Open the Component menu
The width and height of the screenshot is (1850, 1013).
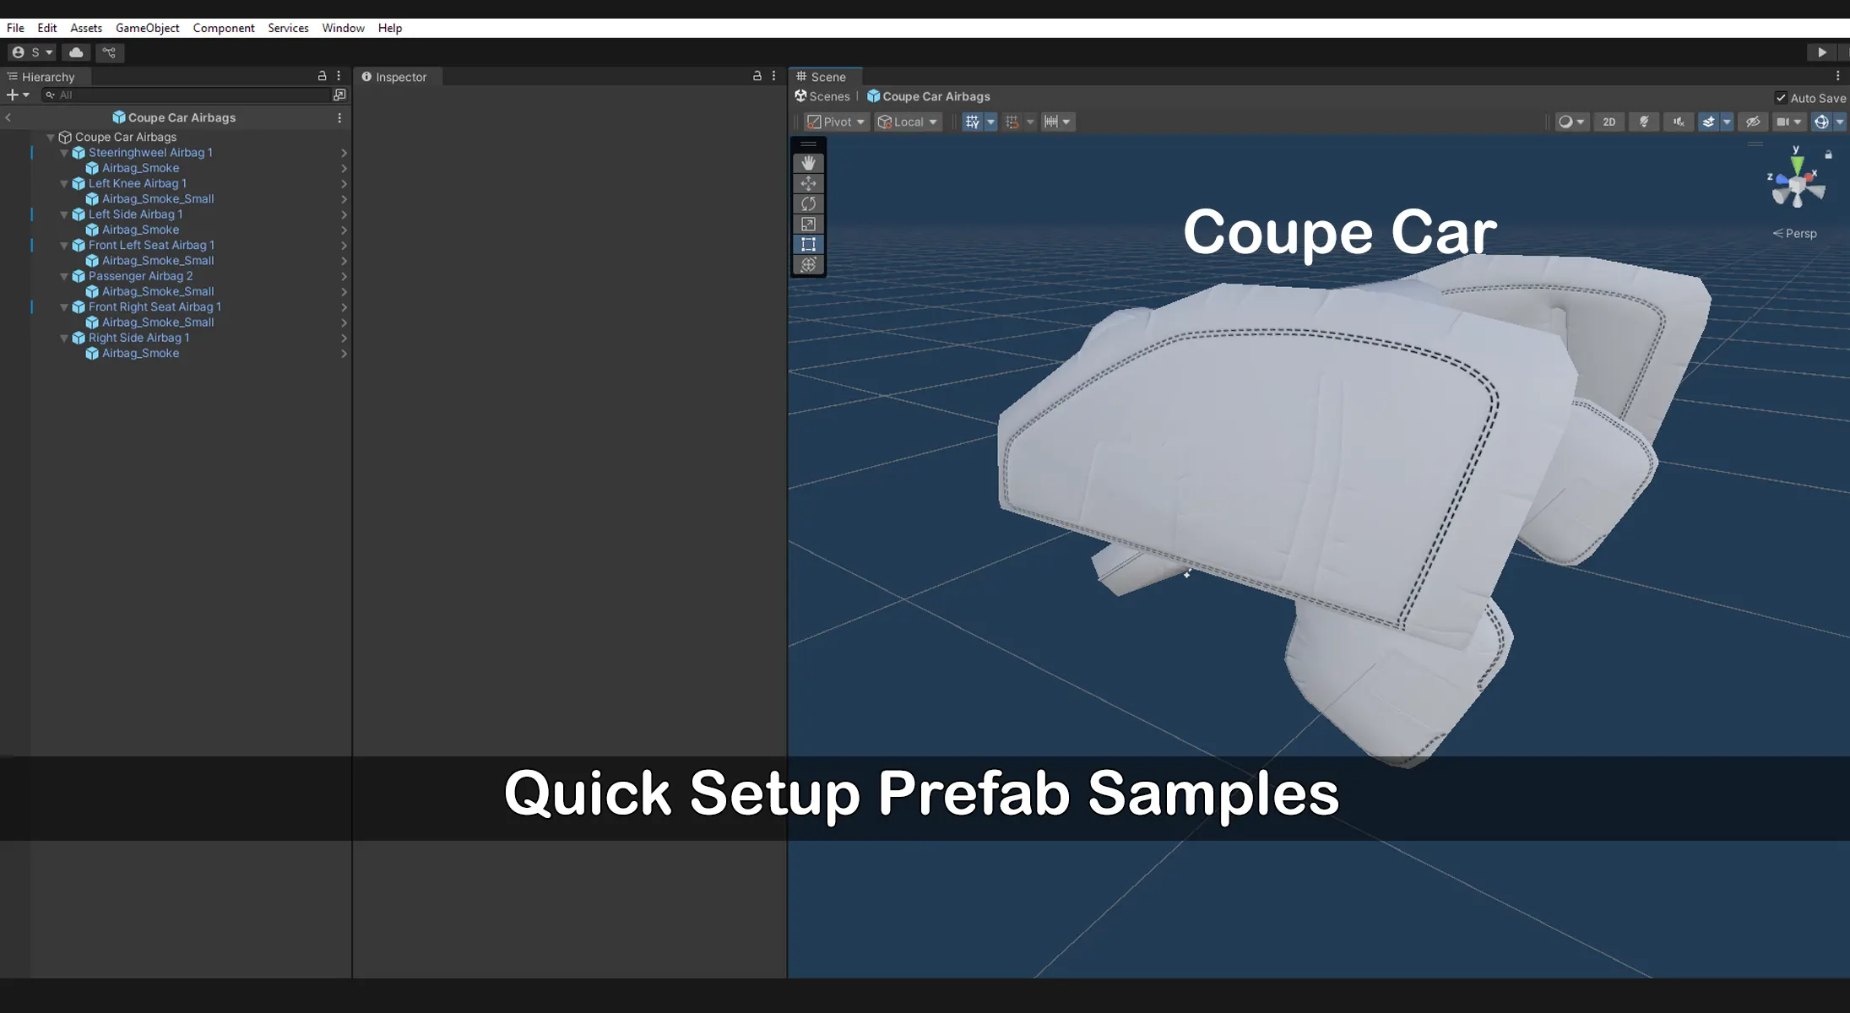[223, 28]
